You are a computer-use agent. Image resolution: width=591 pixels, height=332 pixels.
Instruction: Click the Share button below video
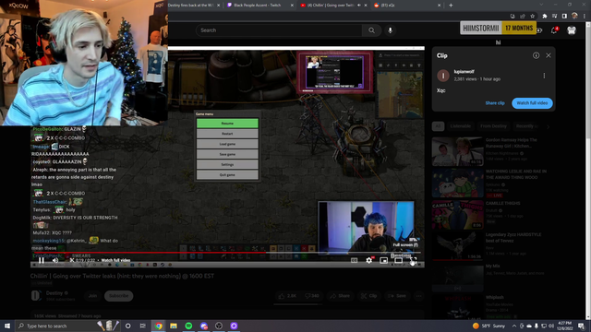340,296
